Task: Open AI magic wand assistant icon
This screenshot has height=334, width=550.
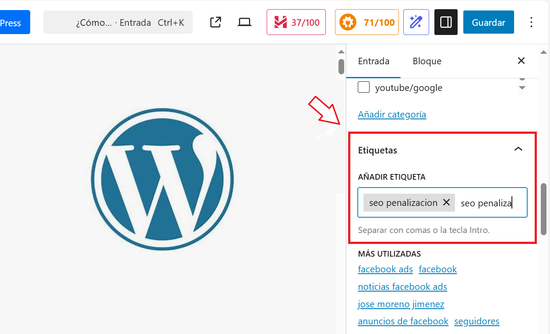Action: pyautogui.click(x=416, y=22)
